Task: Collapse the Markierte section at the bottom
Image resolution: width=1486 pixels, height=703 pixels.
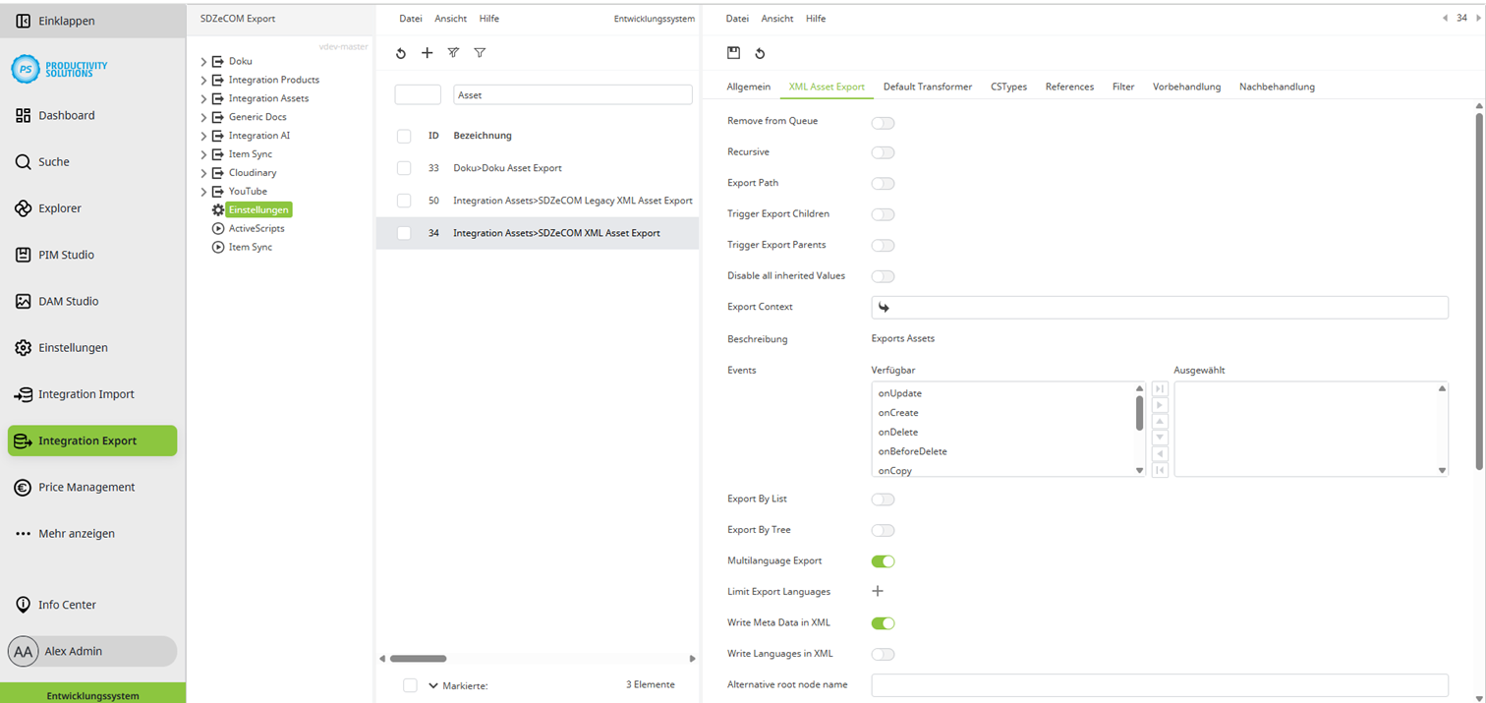Action: tap(432, 685)
